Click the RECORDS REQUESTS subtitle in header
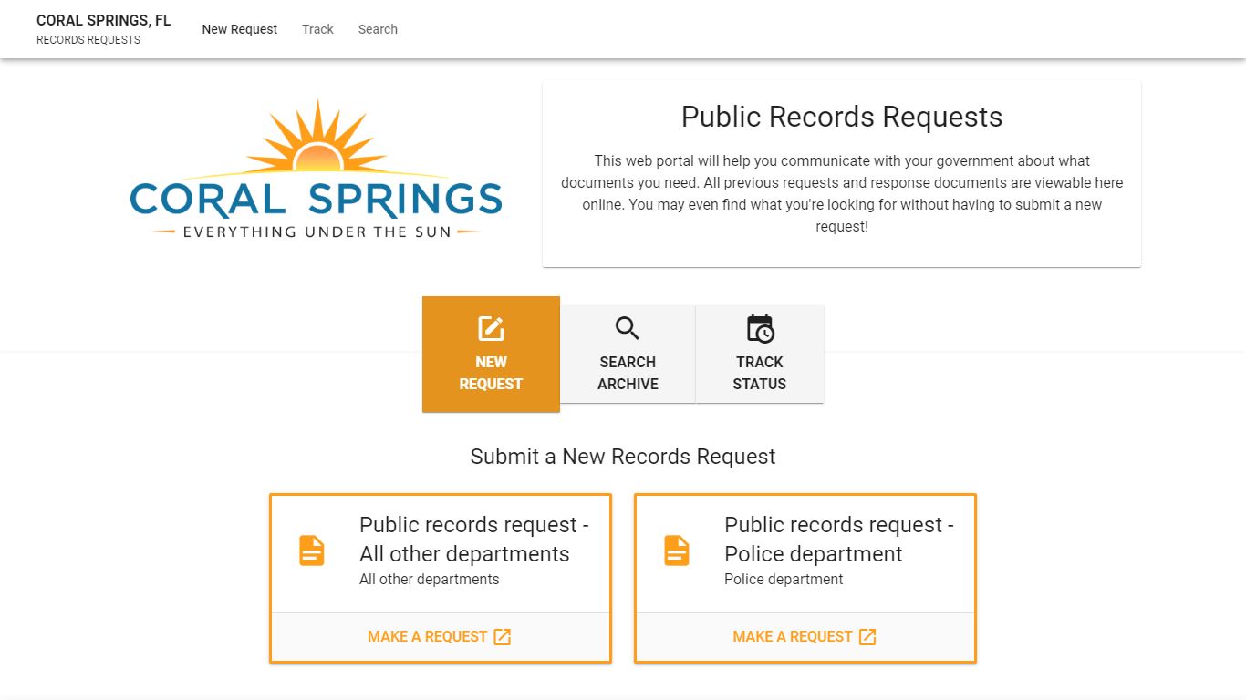The image size is (1246, 700). [88, 40]
